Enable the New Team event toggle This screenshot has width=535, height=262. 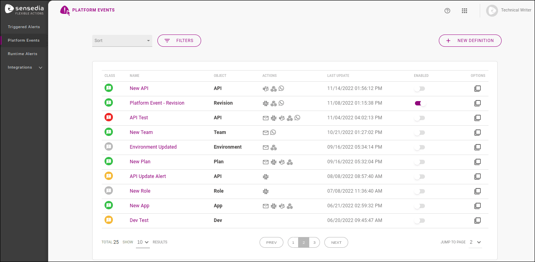click(x=420, y=132)
